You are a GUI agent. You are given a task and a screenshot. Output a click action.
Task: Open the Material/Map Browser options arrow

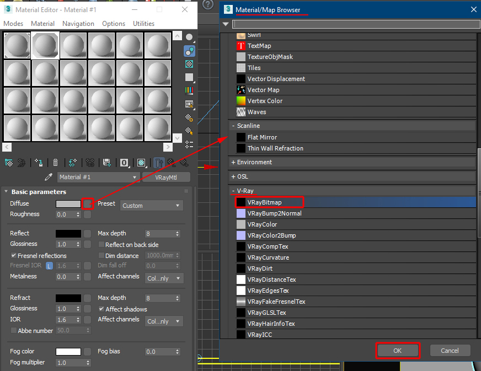pyautogui.click(x=226, y=24)
